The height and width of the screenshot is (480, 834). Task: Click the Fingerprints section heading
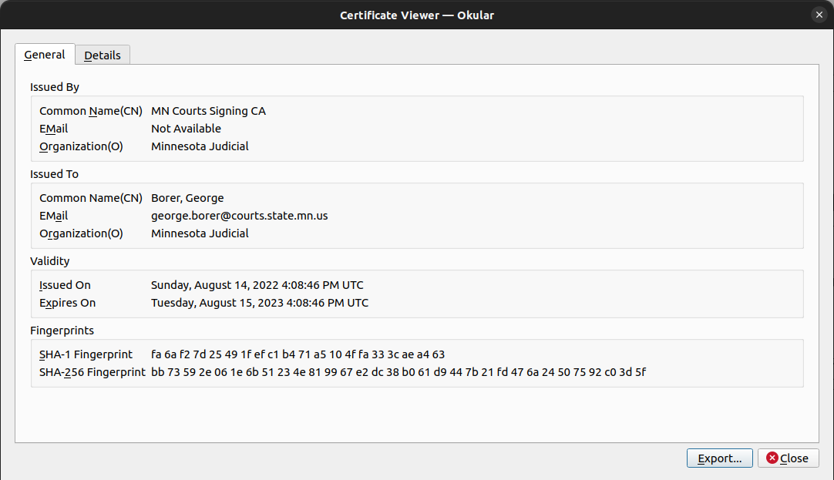(x=62, y=331)
